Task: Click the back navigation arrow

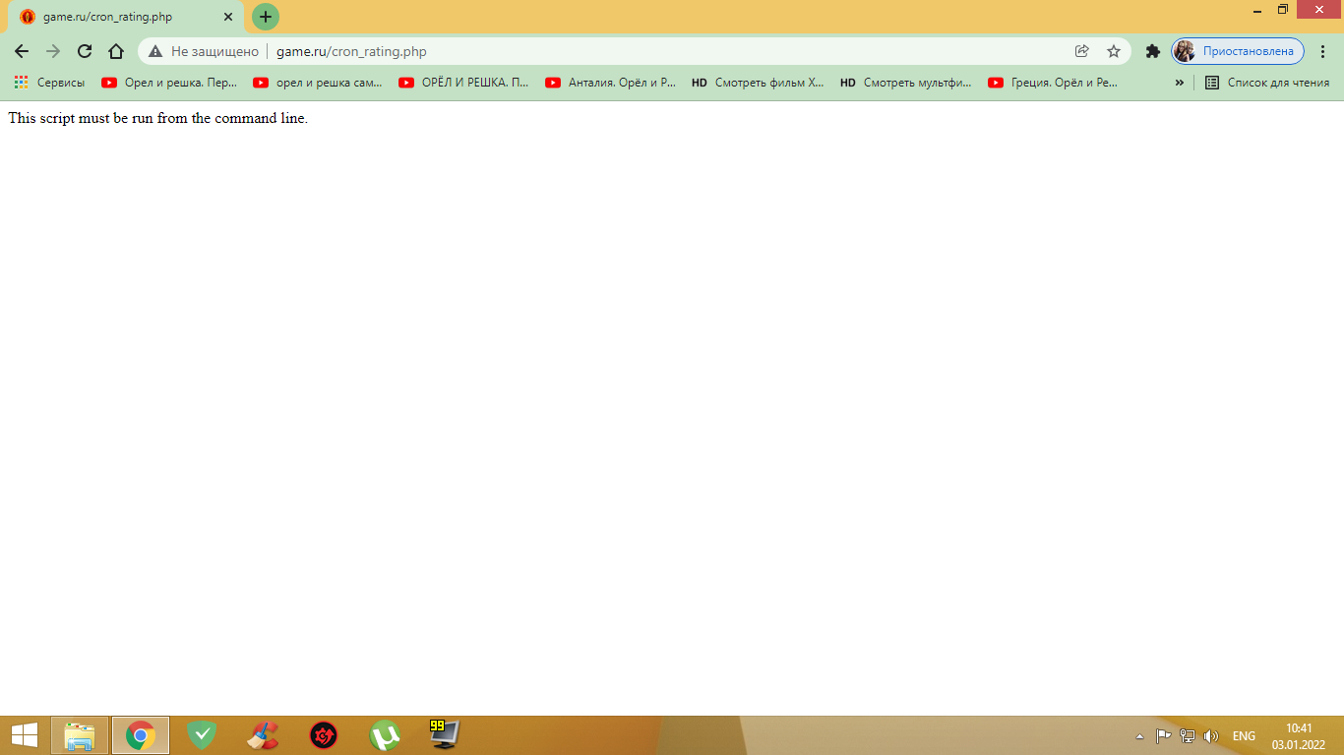Action: [22, 51]
